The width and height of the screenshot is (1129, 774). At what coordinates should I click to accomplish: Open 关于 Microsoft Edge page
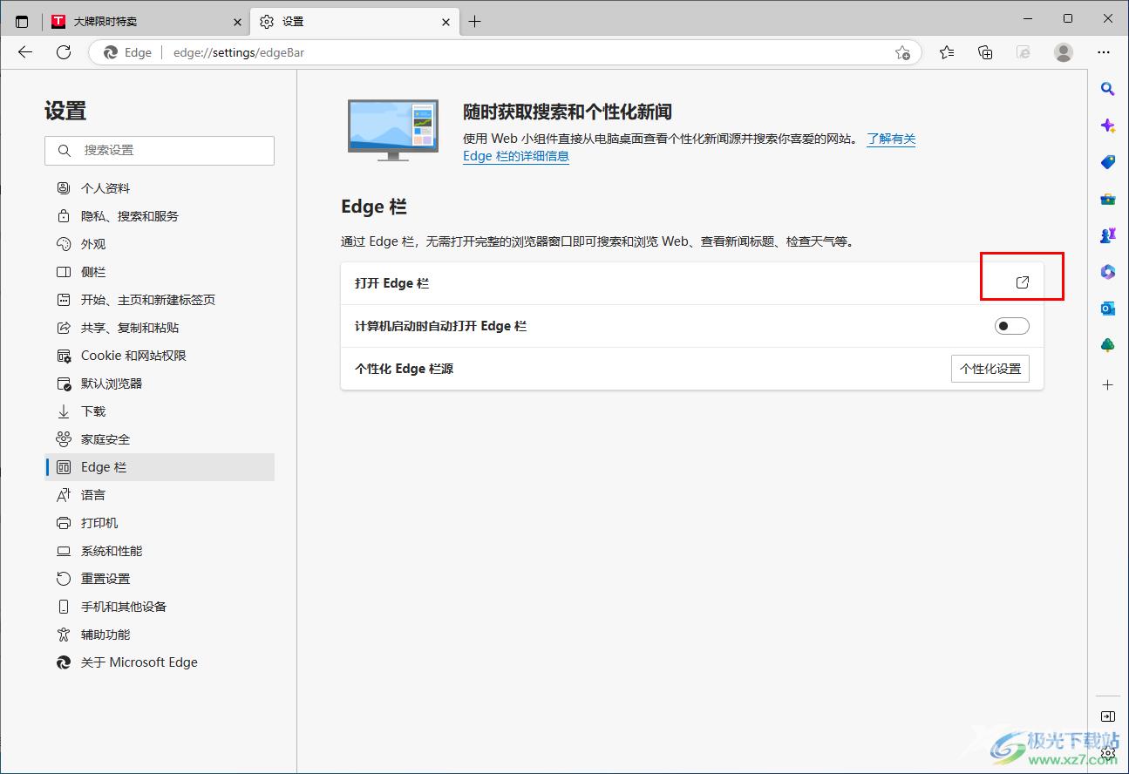point(160,662)
